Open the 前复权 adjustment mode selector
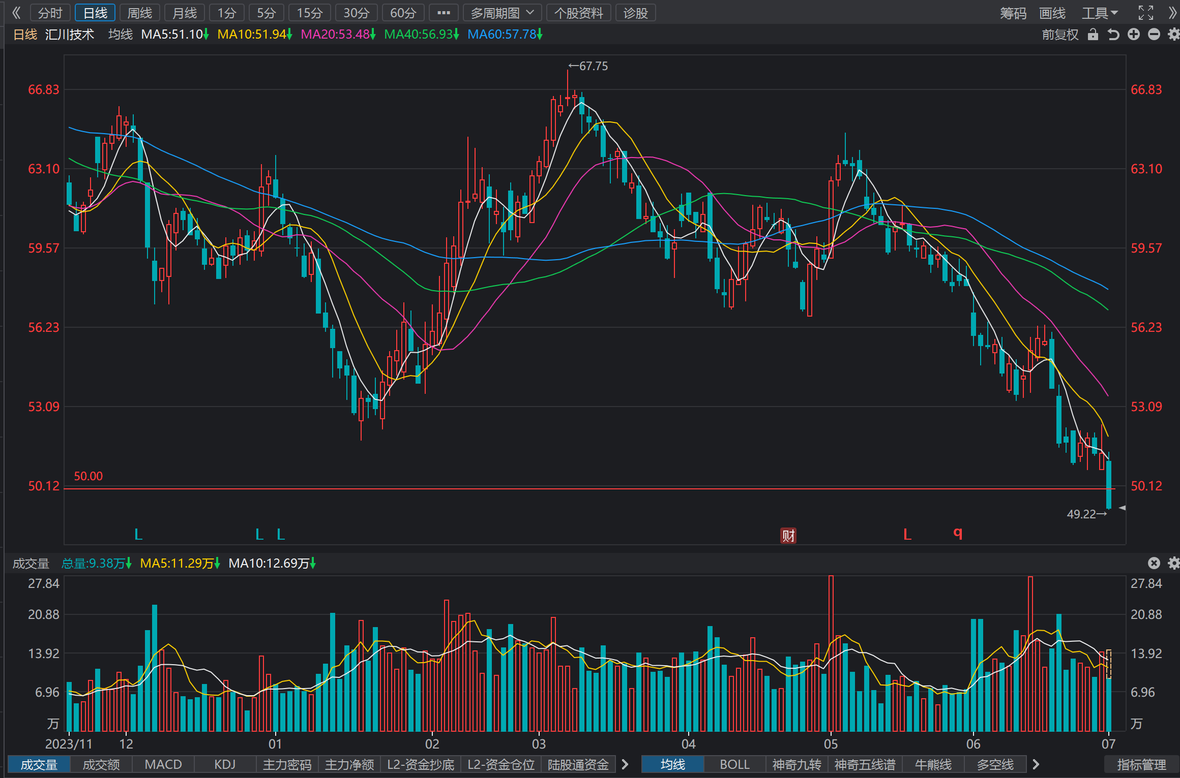This screenshot has width=1180, height=778. [1060, 35]
